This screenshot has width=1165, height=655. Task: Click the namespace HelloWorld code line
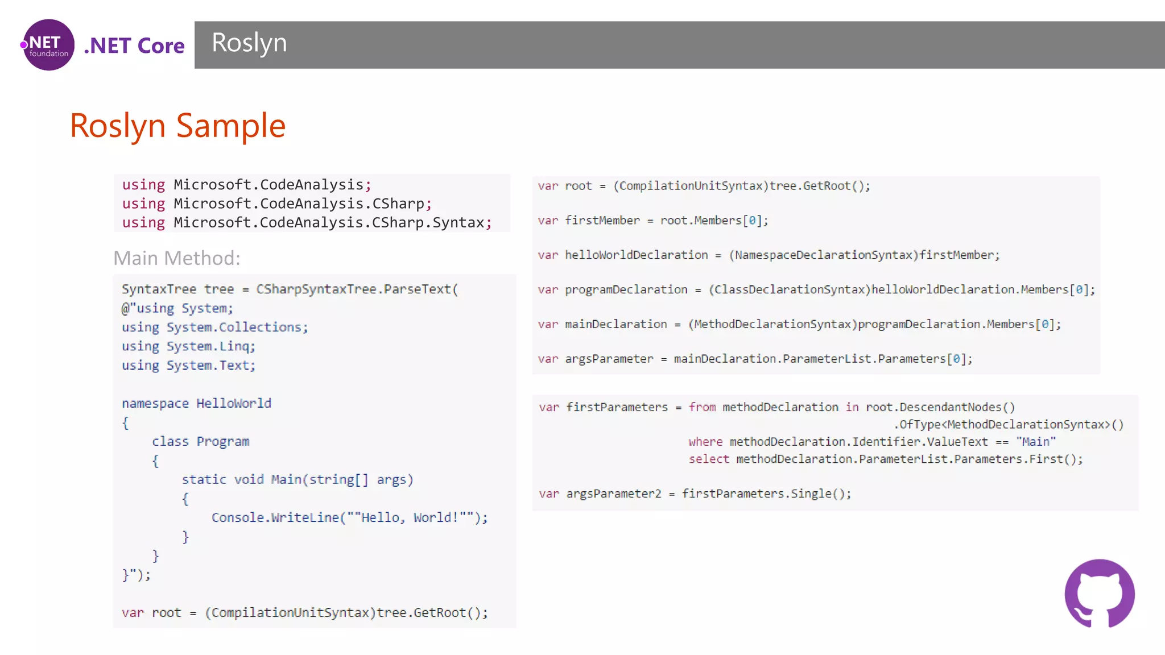[196, 403]
